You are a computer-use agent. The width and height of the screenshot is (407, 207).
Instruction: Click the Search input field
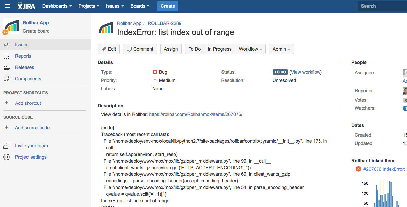click(382, 6)
